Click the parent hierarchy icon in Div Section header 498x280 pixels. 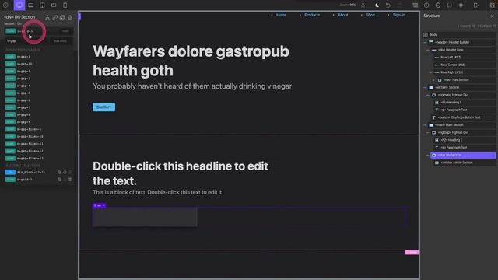47,17
